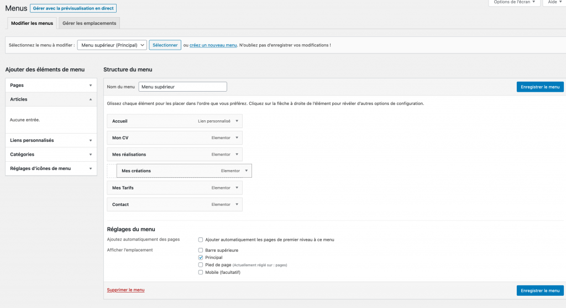The height and width of the screenshot is (308, 566).
Task: Select the Mes créations sub-item title
Action: 136,171
